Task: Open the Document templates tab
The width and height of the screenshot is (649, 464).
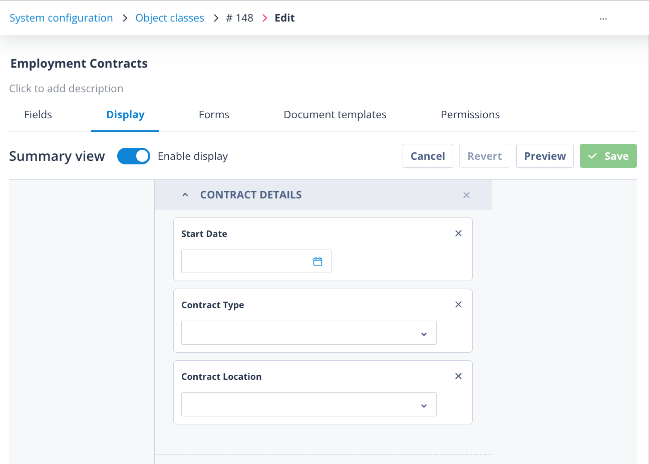Action: pyautogui.click(x=335, y=115)
